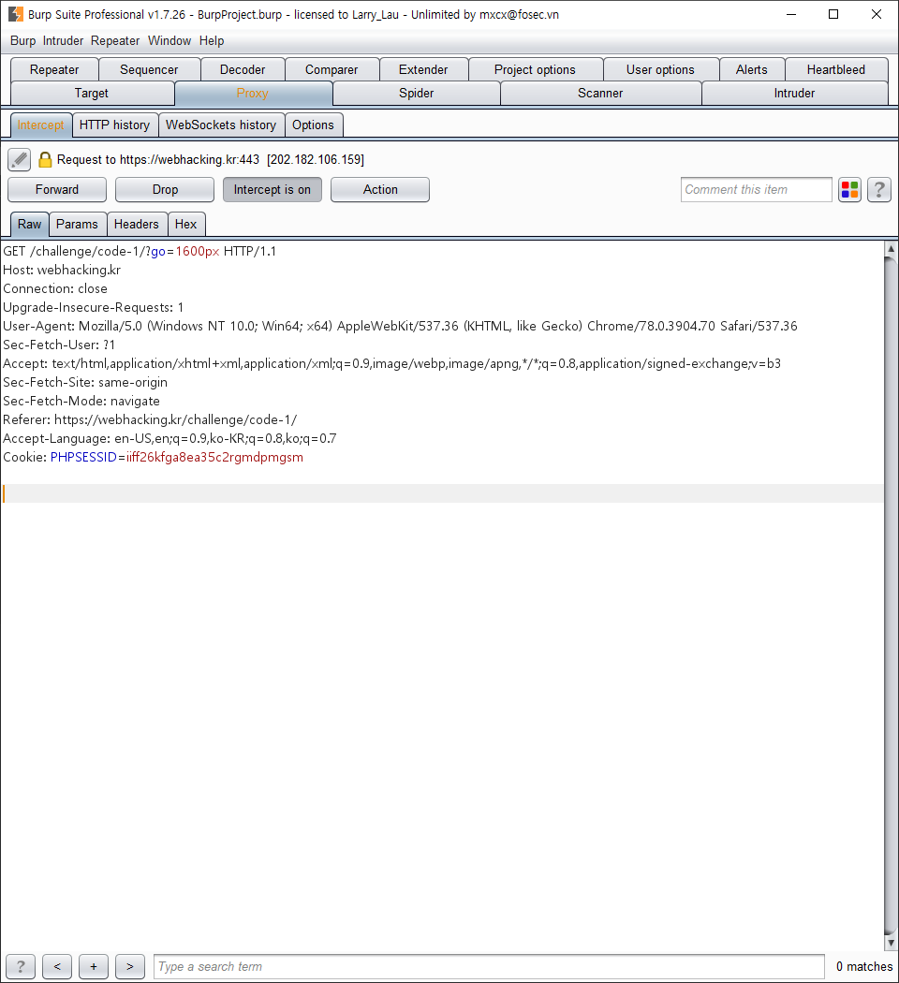Open the Burp menu

tap(23, 41)
